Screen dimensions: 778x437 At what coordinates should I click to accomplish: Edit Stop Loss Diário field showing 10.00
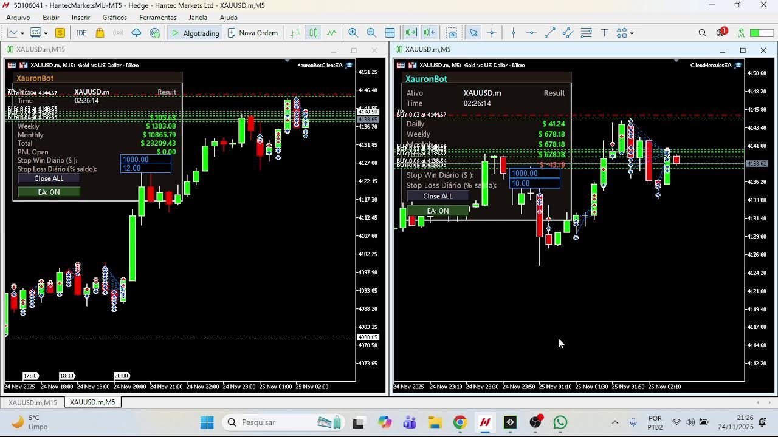coord(534,183)
